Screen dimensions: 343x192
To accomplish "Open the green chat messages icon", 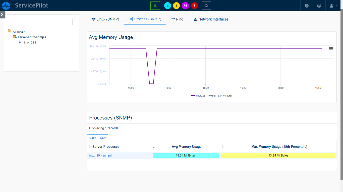I will (x=155, y=5).
